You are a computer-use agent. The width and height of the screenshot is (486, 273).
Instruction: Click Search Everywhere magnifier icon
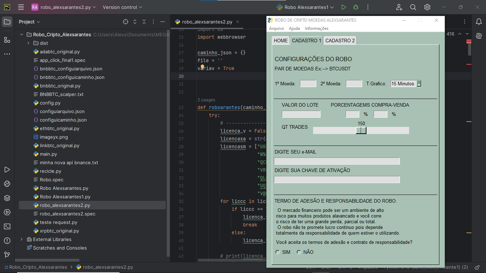pos(413,7)
